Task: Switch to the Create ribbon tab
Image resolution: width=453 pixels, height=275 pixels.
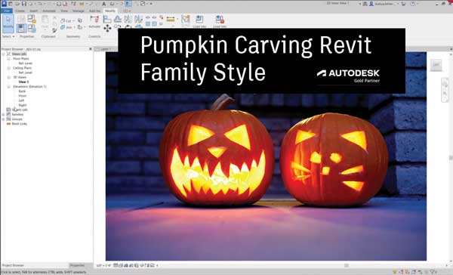Action: point(20,11)
